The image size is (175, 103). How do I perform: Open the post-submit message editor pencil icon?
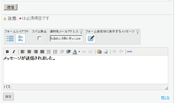click(x=91, y=38)
